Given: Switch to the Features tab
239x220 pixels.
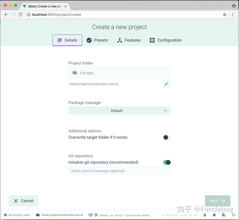Looking at the screenshot, I should [x=129, y=40].
